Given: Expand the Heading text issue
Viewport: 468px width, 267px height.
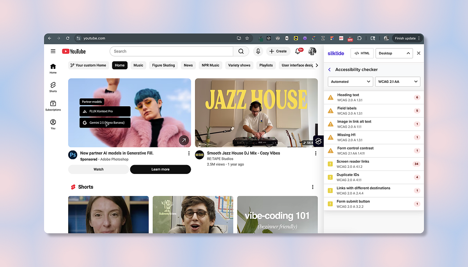Looking at the screenshot, I should pos(374,97).
